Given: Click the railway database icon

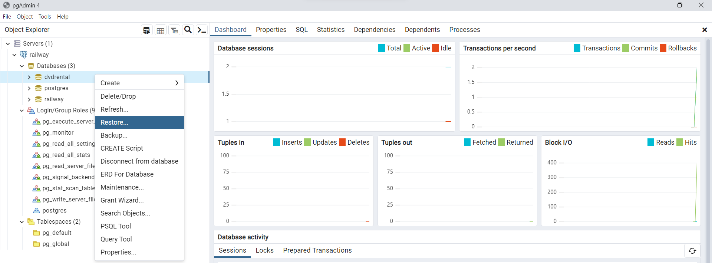Looking at the screenshot, I should (x=39, y=99).
